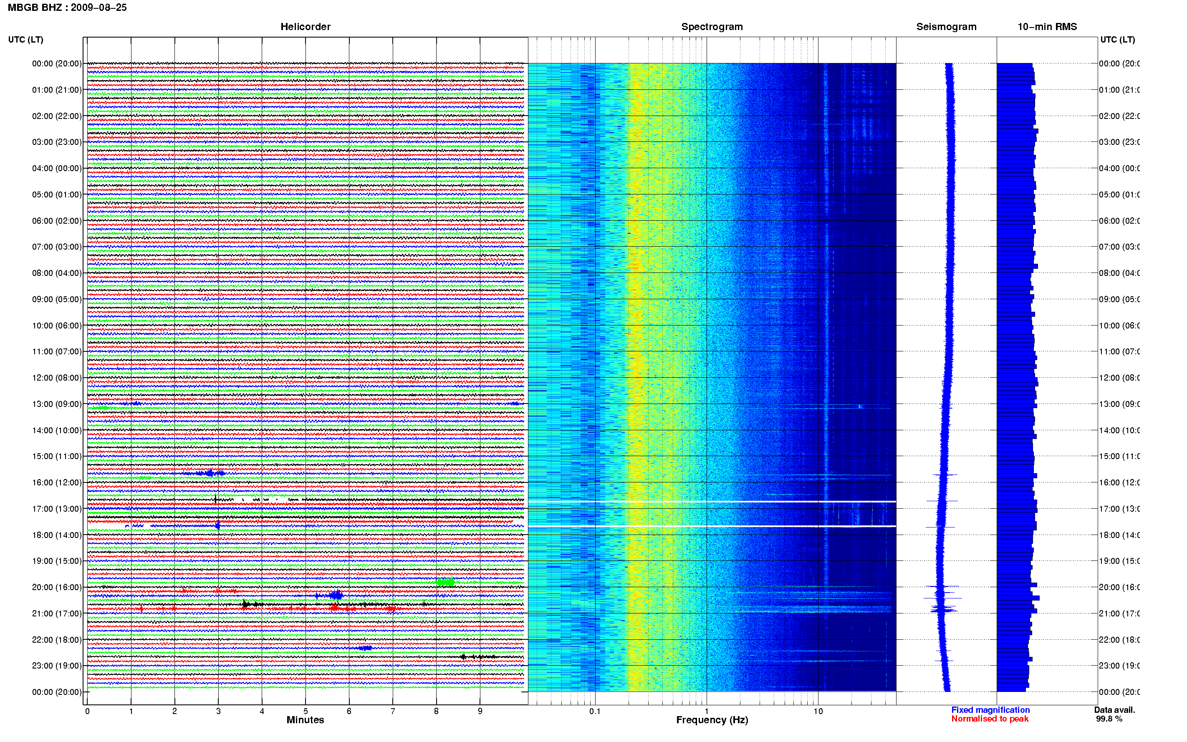Click the left 'UTC (LT)' axis label
The width and height of the screenshot is (1187, 742).
tap(25, 39)
